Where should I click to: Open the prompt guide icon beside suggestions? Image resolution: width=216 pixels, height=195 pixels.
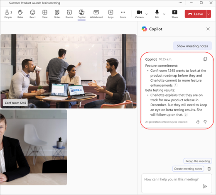pyautogui.click(x=209, y=169)
